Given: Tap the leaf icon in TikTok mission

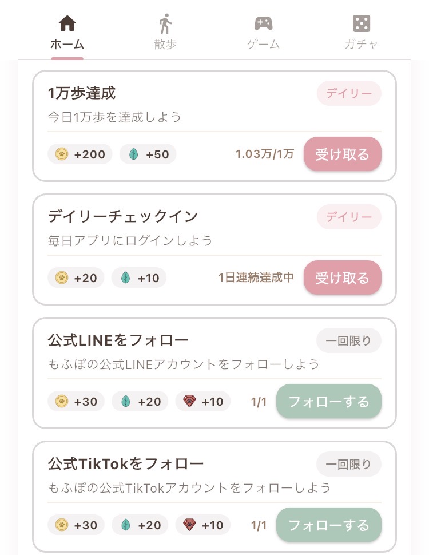Looking at the screenshot, I should [x=125, y=525].
